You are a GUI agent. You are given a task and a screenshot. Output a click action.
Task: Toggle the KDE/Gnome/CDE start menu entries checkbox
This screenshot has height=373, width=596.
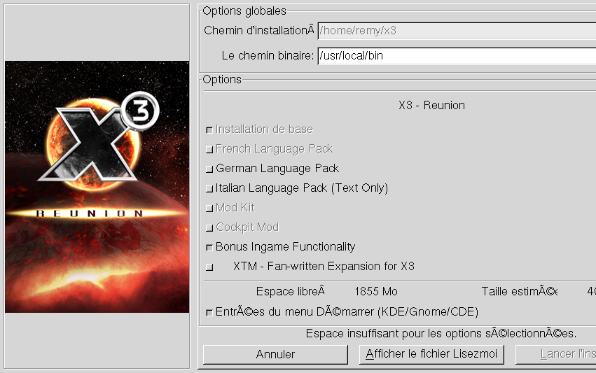point(209,313)
